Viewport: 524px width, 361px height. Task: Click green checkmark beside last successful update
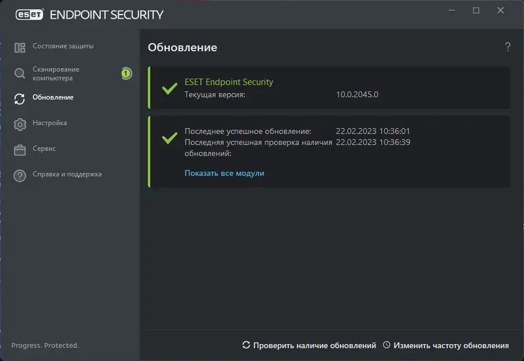[x=169, y=138]
